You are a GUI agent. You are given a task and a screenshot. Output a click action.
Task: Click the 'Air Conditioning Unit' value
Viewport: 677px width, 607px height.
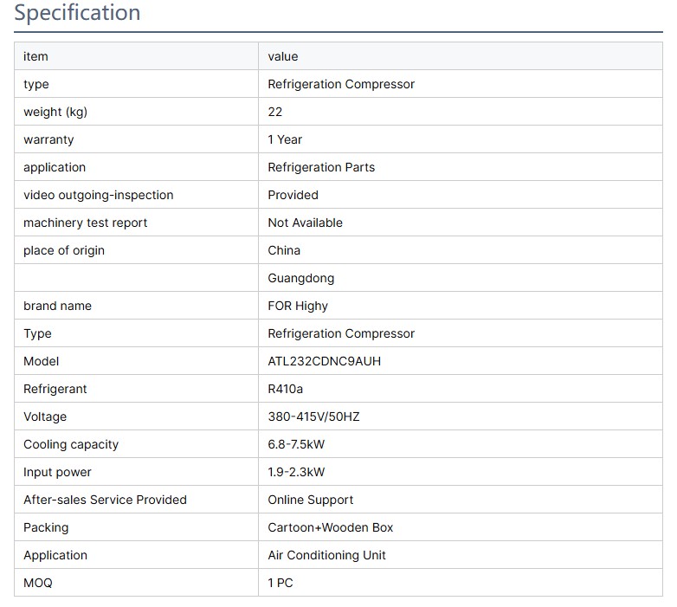pyautogui.click(x=327, y=555)
